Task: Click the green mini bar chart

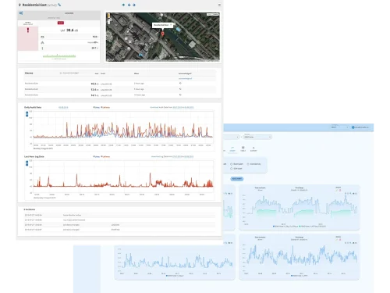Action: 59,55
